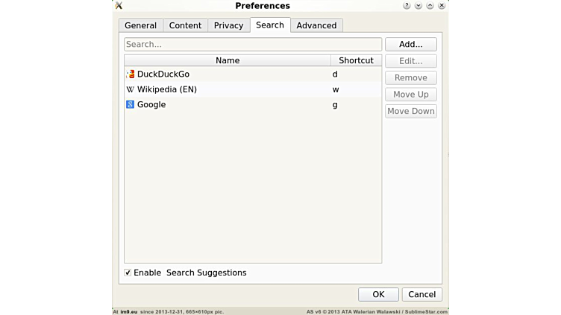
Task: Go to the Privacy tab
Action: coord(228,25)
